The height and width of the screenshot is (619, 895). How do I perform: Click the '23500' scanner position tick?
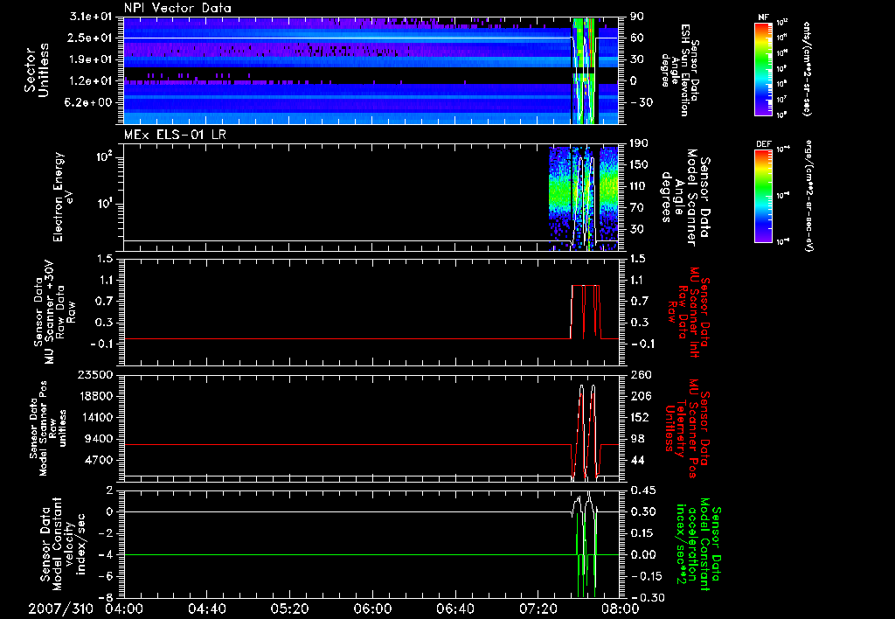[96, 374]
